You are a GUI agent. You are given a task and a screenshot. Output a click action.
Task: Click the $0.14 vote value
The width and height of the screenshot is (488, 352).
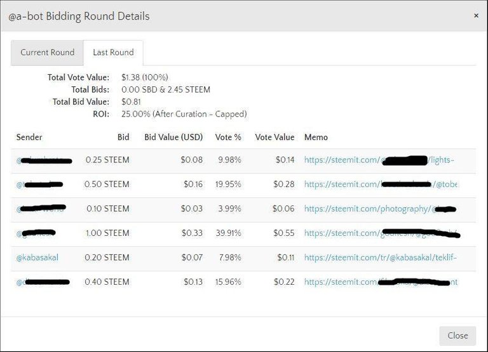(285, 160)
